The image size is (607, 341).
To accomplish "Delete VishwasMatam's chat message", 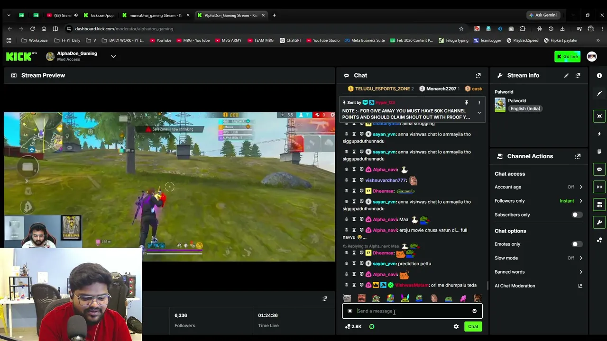I will click(346, 285).
